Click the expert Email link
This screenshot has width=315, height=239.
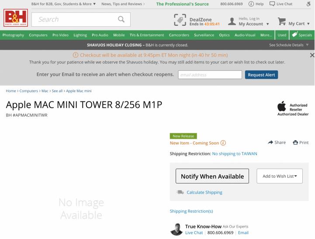(243, 232)
